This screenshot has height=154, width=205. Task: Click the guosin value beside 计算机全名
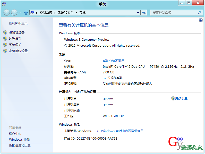[x=108, y=104]
